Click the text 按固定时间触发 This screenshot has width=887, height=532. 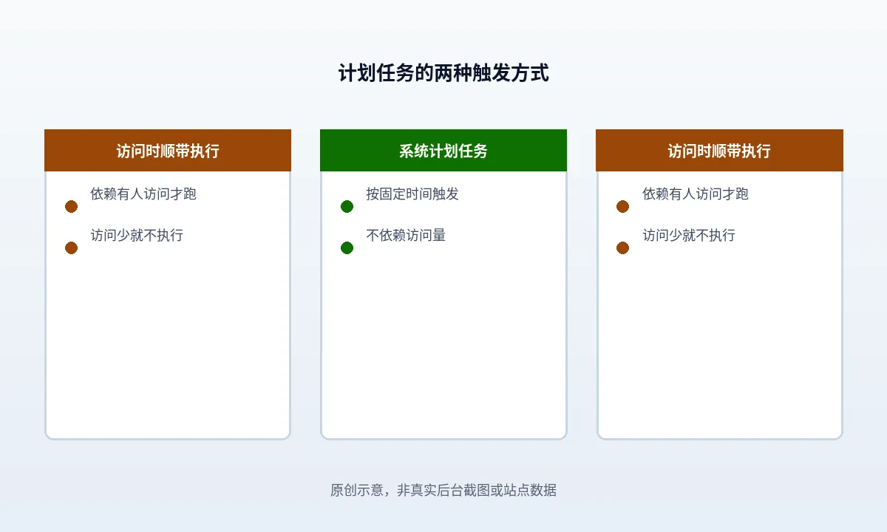pyautogui.click(x=412, y=194)
